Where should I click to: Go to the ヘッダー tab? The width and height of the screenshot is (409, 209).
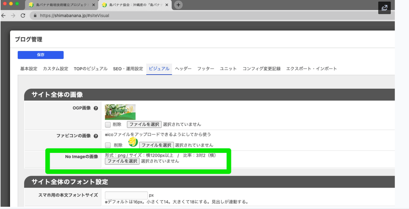coord(183,69)
